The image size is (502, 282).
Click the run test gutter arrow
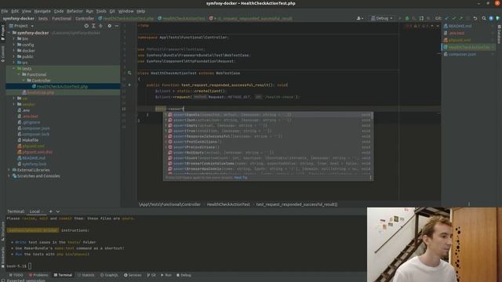coord(129,85)
